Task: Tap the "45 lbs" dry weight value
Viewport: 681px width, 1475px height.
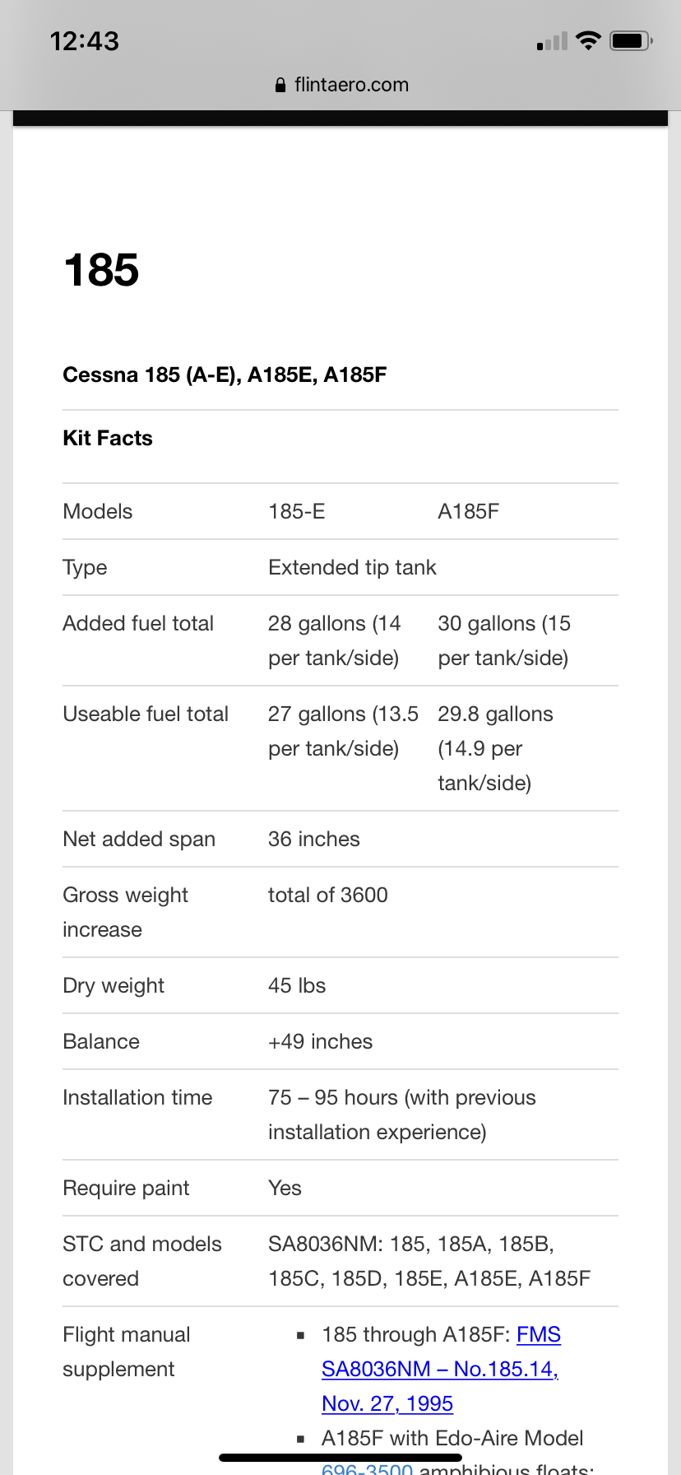Action: click(x=297, y=985)
